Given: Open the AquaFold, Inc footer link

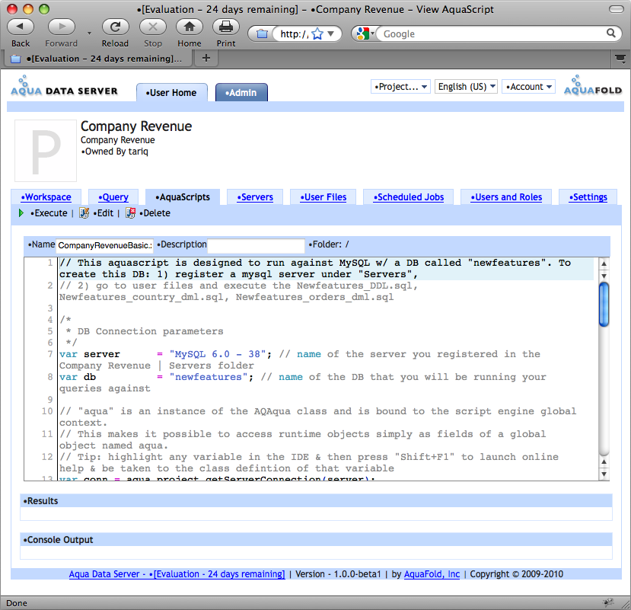Looking at the screenshot, I should pos(432,574).
